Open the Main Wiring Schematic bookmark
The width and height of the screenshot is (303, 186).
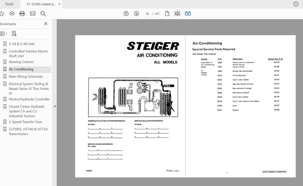click(26, 76)
